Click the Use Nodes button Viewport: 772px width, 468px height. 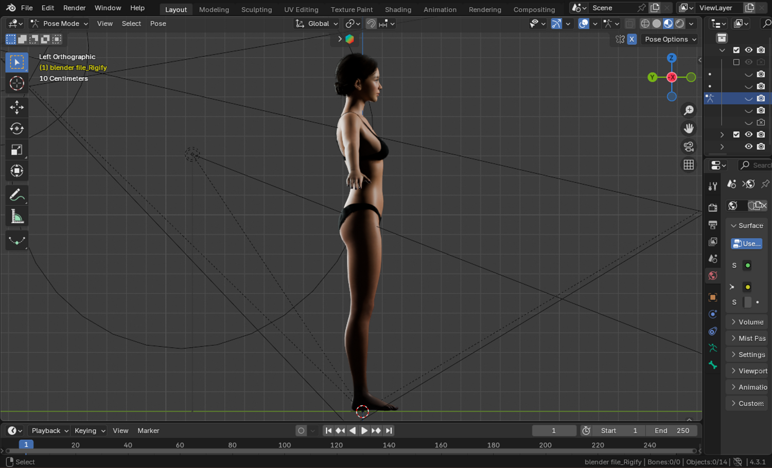tap(746, 244)
